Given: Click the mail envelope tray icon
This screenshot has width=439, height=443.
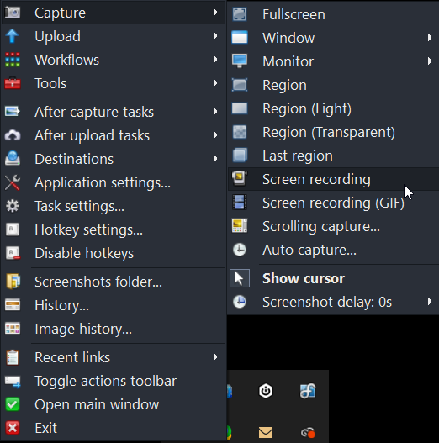Looking at the screenshot, I should coord(266,432).
